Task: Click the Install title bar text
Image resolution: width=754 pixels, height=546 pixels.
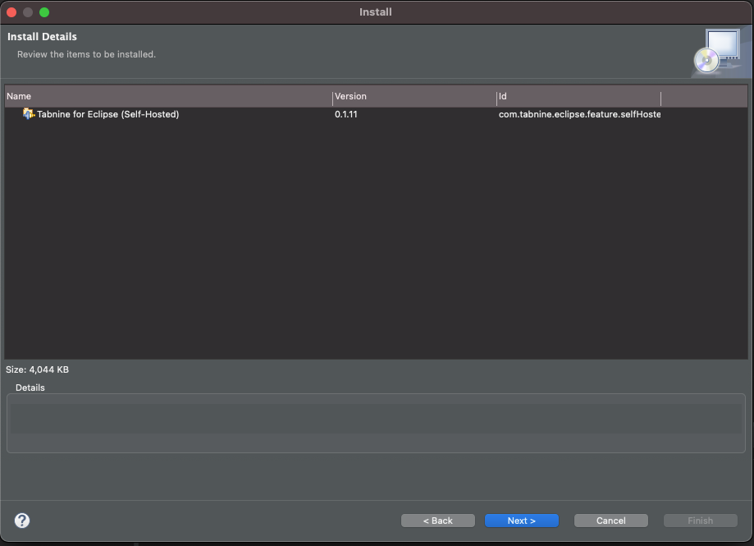Action: tap(376, 12)
